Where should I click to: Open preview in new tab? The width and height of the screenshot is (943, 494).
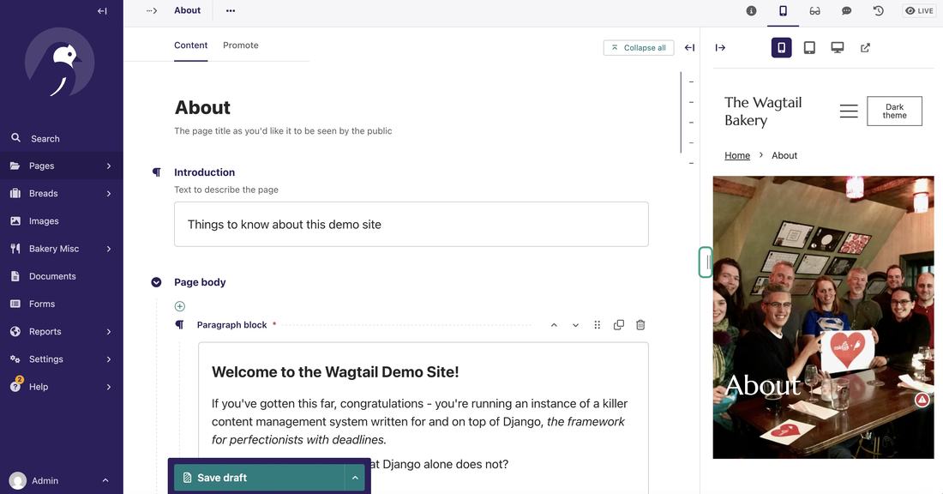(866, 47)
